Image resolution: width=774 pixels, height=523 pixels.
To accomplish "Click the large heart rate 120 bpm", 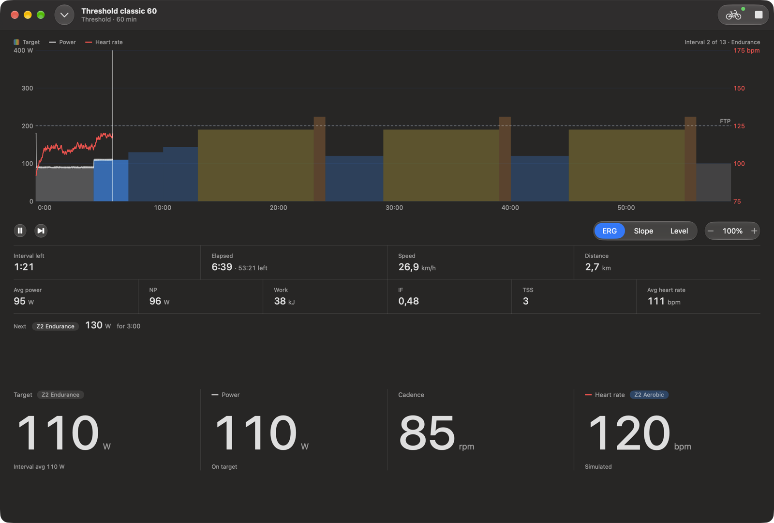I will (x=640, y=433).
